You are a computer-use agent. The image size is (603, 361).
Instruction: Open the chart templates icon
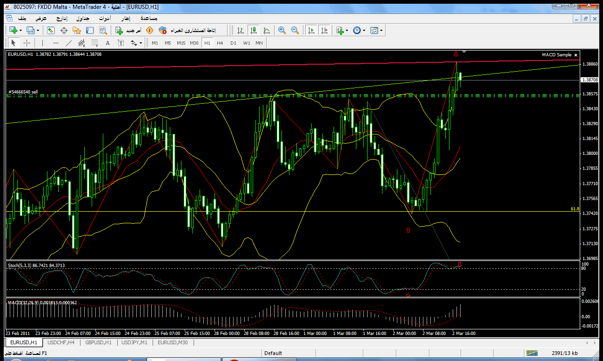pos(375,30)
